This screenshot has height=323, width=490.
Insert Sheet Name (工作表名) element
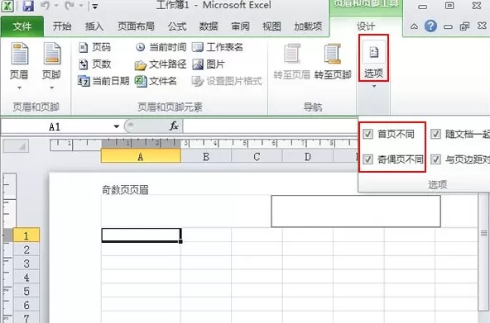click(x=218, y=47)
